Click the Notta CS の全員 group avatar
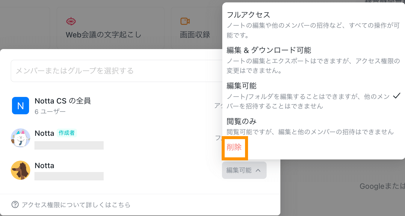Screen dimensions: 405x216 coord(20,106)
